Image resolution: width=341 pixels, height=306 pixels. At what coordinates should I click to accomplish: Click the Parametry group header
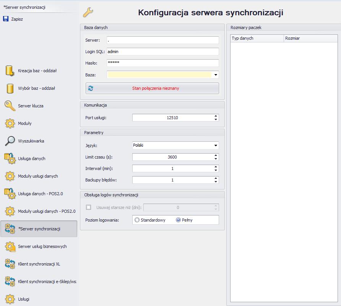[x=152, y=133]
